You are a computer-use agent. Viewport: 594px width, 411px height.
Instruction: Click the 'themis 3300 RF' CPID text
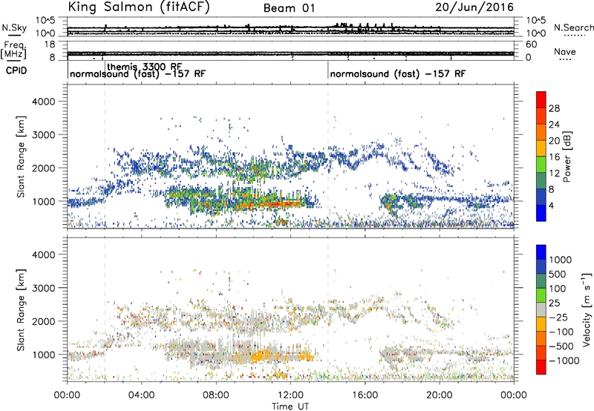coord(144,67)
